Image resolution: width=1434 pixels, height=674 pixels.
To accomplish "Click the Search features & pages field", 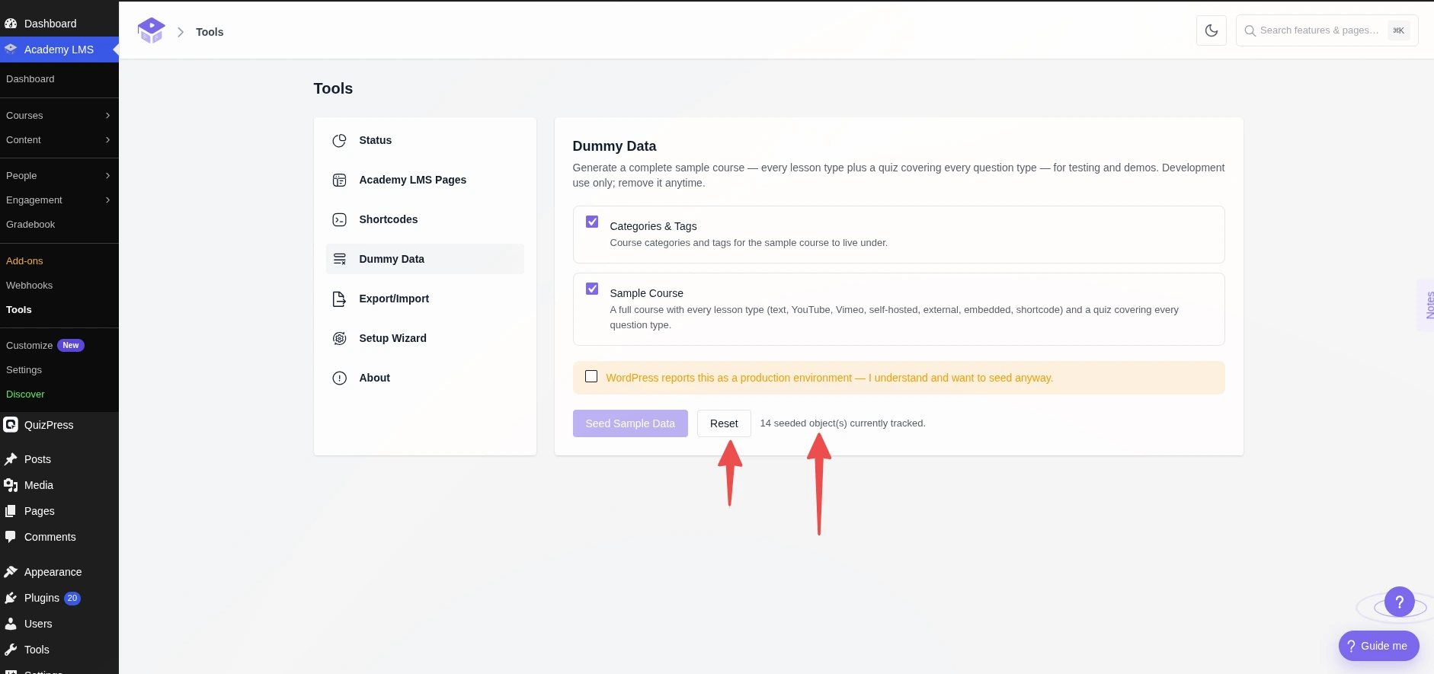I will tap(1327, 30).
